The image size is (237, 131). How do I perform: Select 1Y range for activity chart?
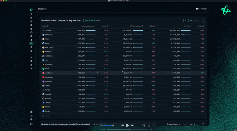(197, 125)
